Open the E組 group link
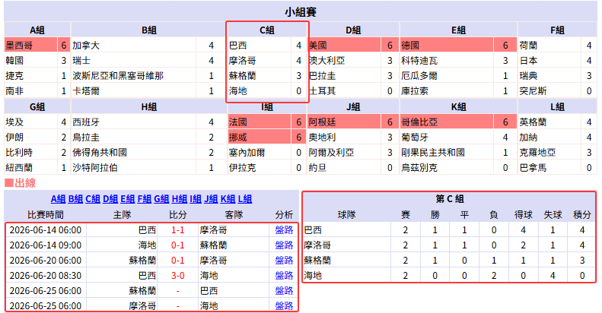602x313 pixels. point(127,199)
